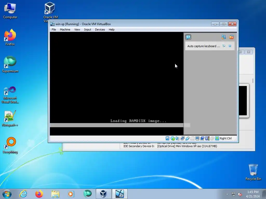Click the Loading RAMDISK image text

[x=138, y=121]
